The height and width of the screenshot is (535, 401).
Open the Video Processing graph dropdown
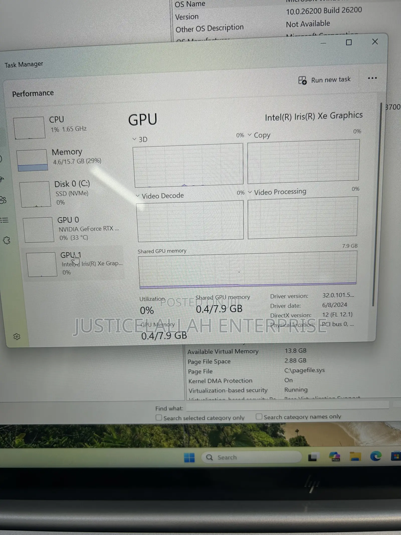(250, 192)
